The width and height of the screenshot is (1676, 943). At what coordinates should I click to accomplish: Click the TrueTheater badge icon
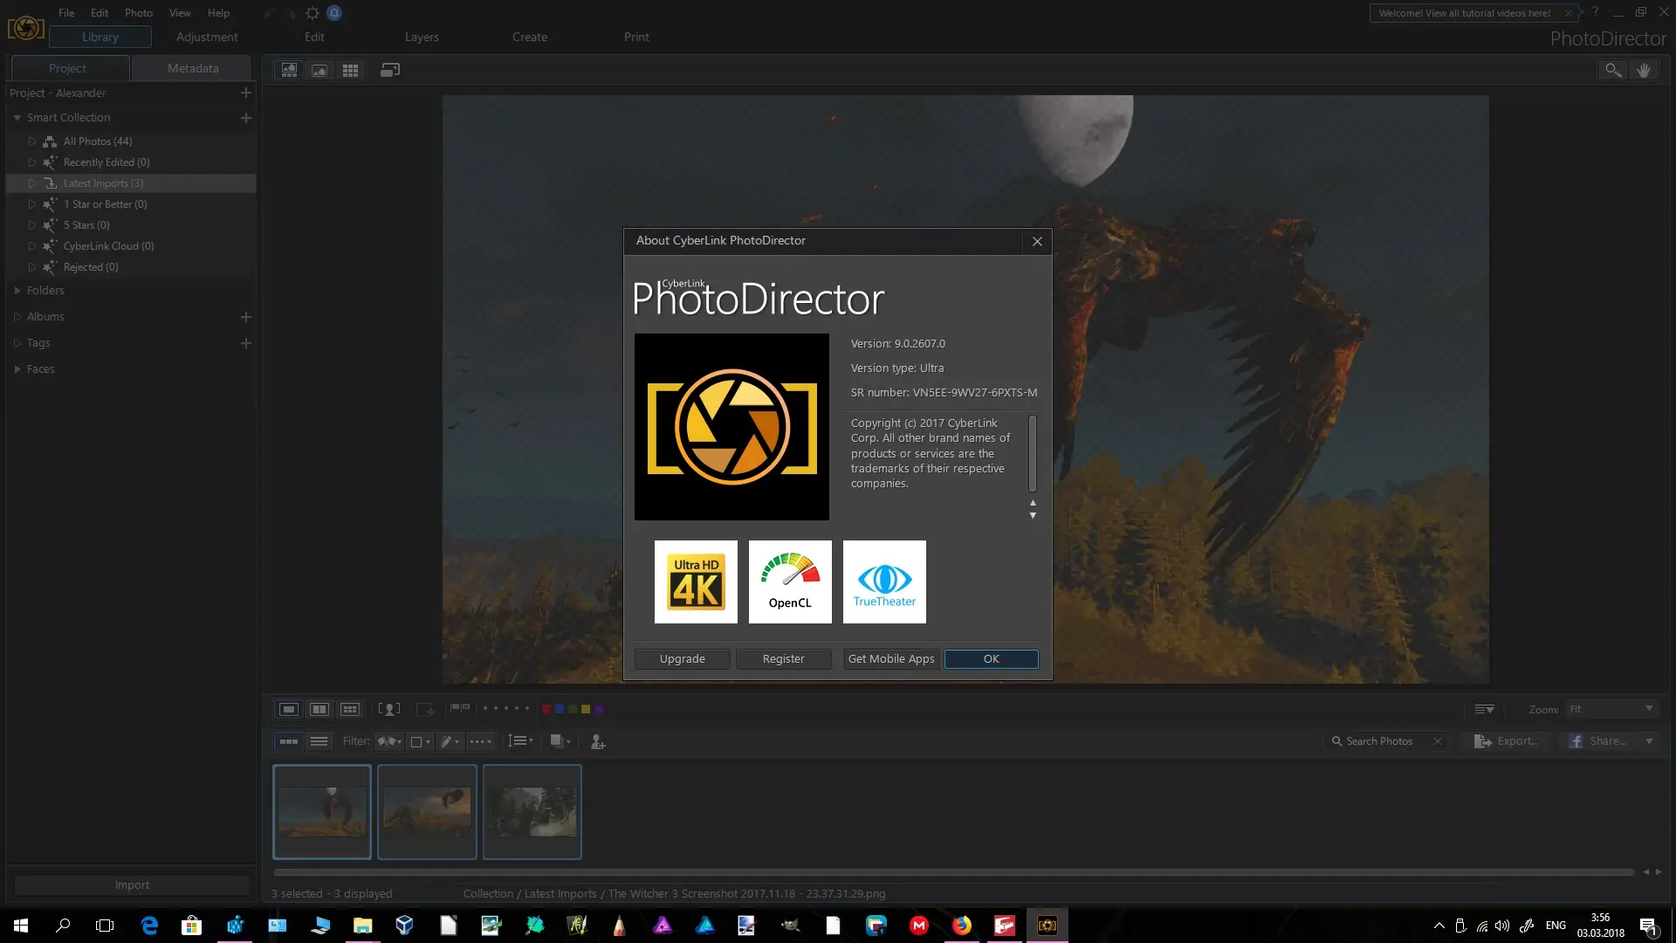tap(884, 582)
